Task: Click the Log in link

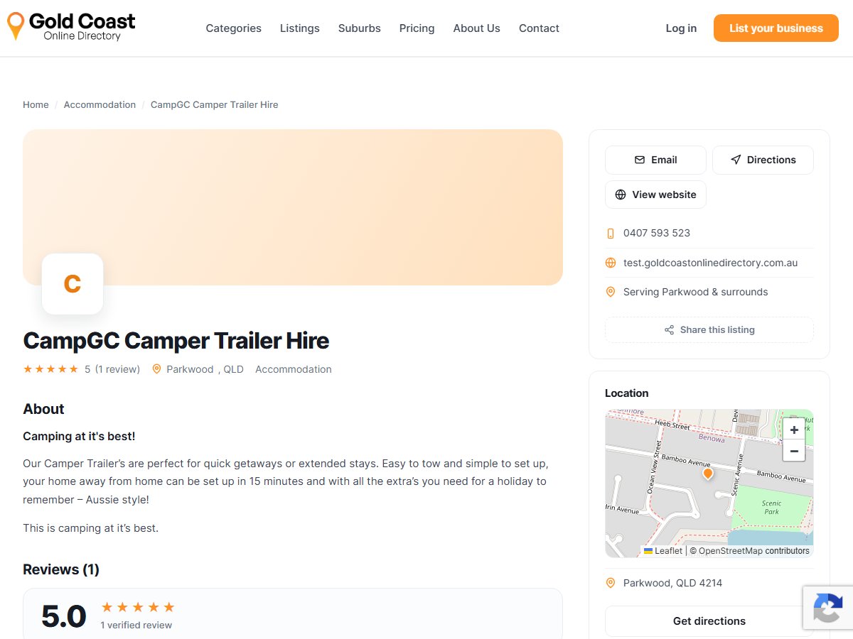Action: coord(681,28)
